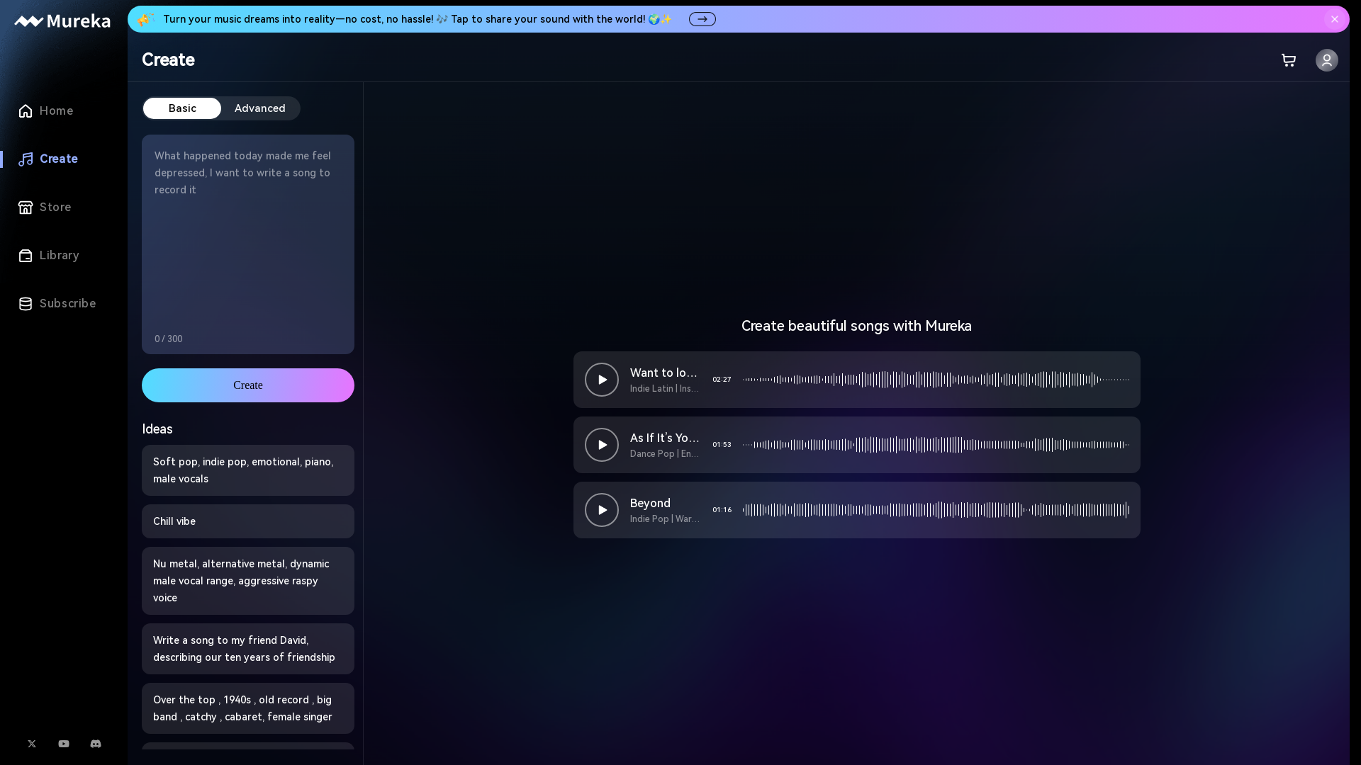Viewport: 1361px width, 765px height.
Task: Switch to the Basic mode tab
Action: pos(182,108)
